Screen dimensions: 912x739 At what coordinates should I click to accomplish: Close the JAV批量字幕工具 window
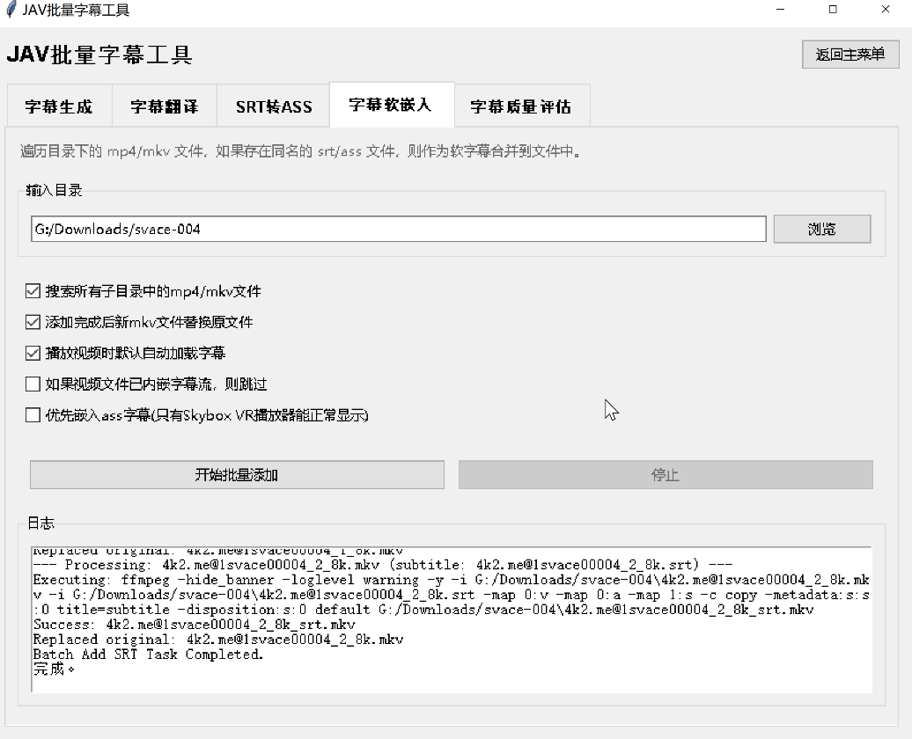886,10
